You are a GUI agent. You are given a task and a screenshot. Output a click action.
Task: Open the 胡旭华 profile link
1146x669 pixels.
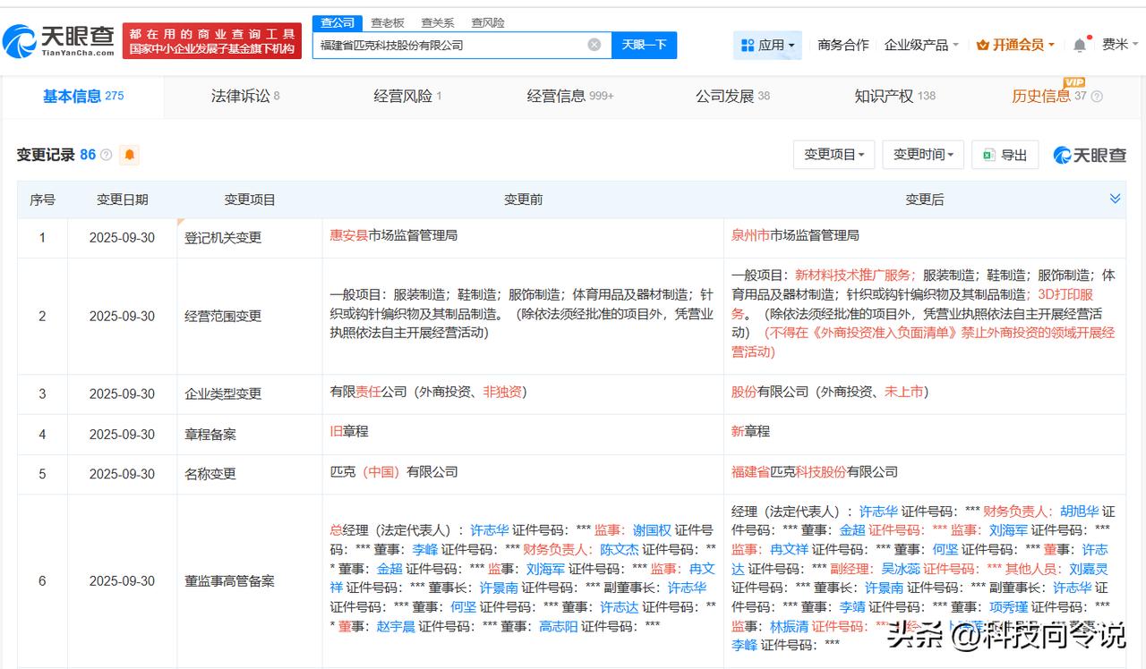click(1080, 512)
